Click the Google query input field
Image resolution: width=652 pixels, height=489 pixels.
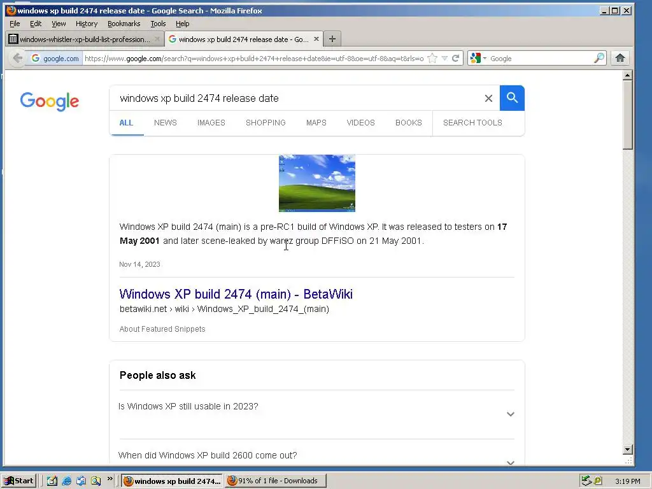295,98
